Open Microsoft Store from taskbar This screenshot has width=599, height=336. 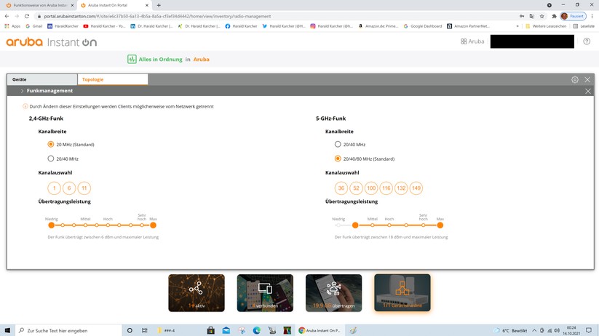(x=210, y=330)
